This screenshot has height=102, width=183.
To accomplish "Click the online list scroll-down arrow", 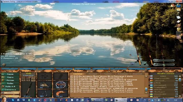I will pyautogui.click(x=180, y=96).
